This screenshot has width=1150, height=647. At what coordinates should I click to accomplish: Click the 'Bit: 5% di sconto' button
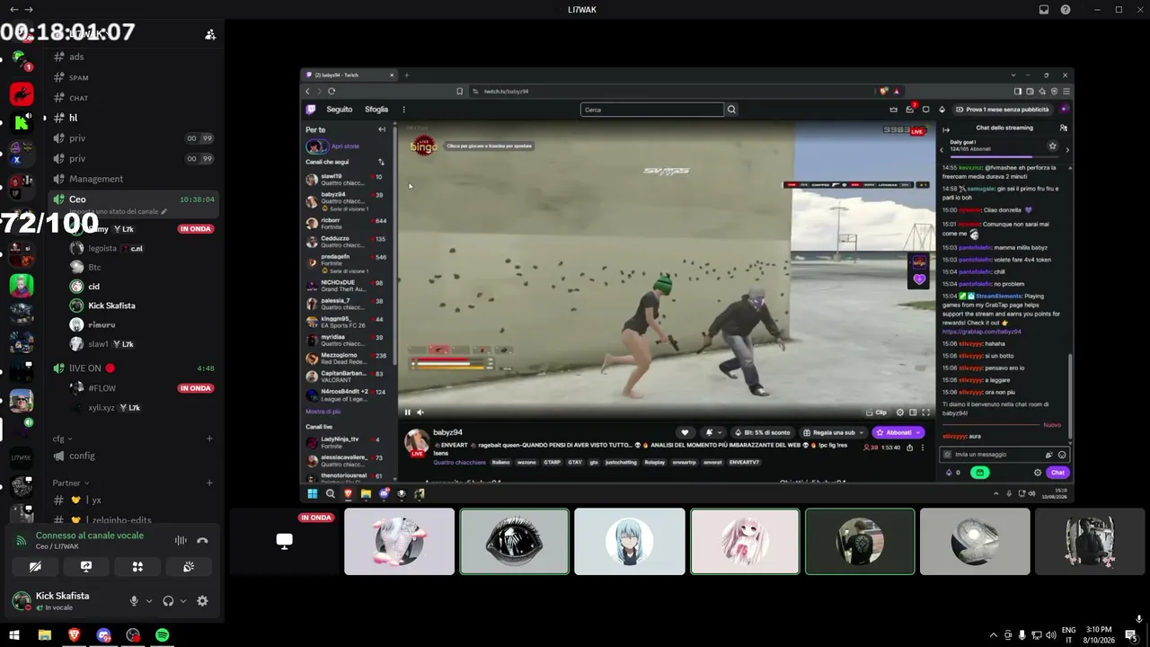coord(763,432)
